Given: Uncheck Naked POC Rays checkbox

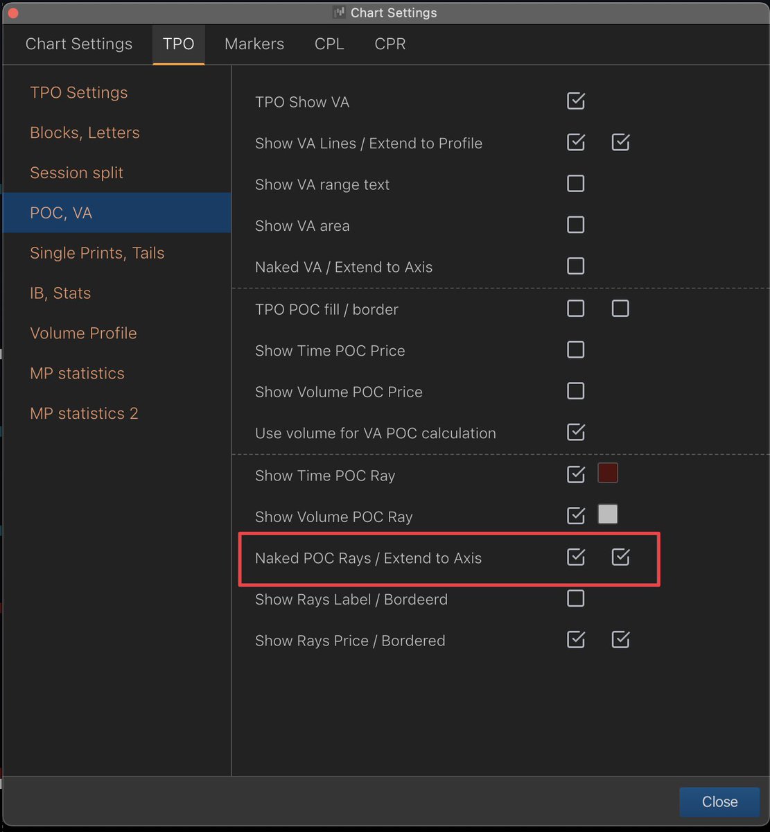Looking at the screenshot, I should (576, 557).
